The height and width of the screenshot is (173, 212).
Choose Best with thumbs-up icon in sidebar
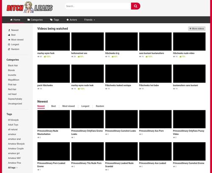click(x=12, y=35)
